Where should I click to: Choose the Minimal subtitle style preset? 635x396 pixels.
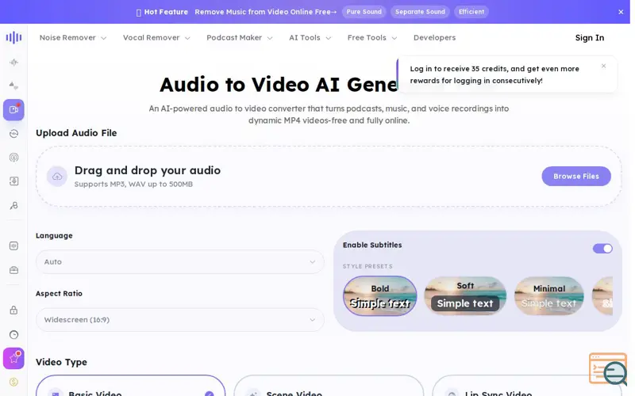[x=548, y=295]
